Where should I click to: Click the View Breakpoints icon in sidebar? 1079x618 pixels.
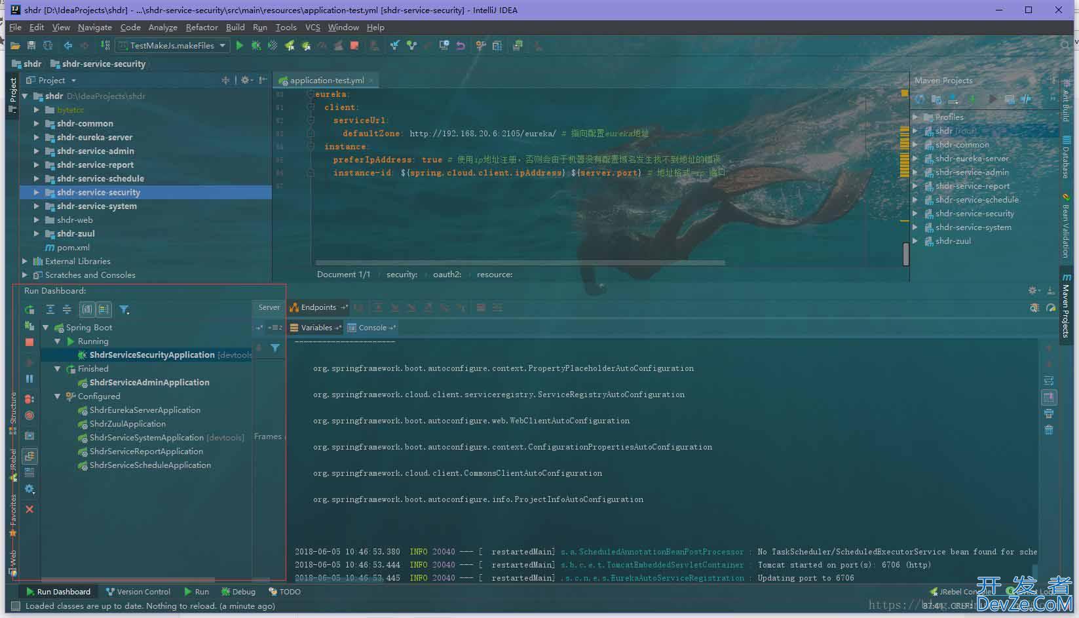(x=29, y=398)
